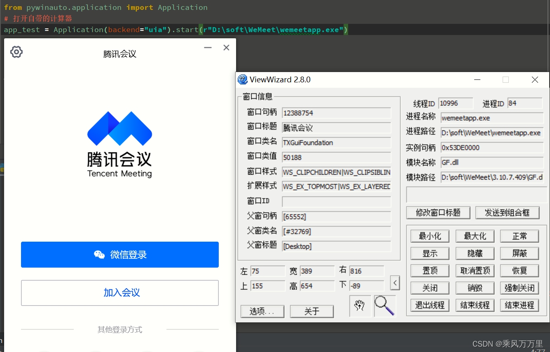This screenshot has width=550, height=352.
Task: Close the ViewWizard window
Action: 535,80
